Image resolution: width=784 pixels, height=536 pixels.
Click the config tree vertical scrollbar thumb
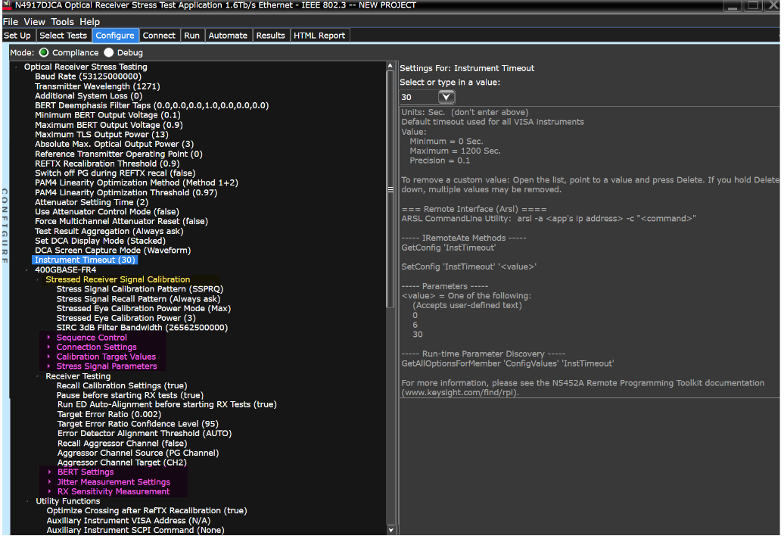pos(390,189)
